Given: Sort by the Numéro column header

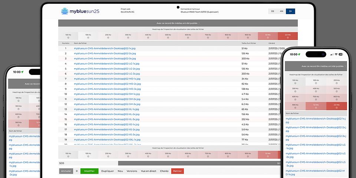Looking at the screenshot, I should click(x=66, y=43).
